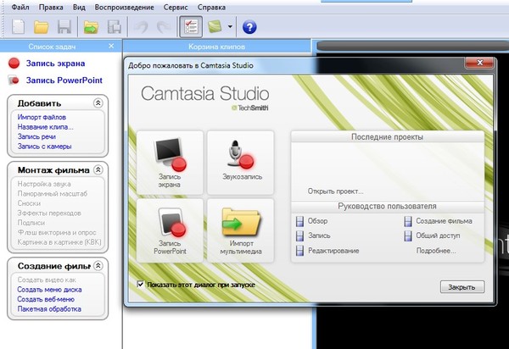Click the New project toolbar icon
The width and height of the screenshot is (509, 349).
pyautogui.click(x=19, y=26)
